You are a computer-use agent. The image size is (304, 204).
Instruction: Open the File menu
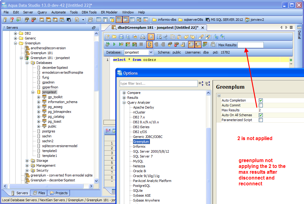tap(6, 12)
